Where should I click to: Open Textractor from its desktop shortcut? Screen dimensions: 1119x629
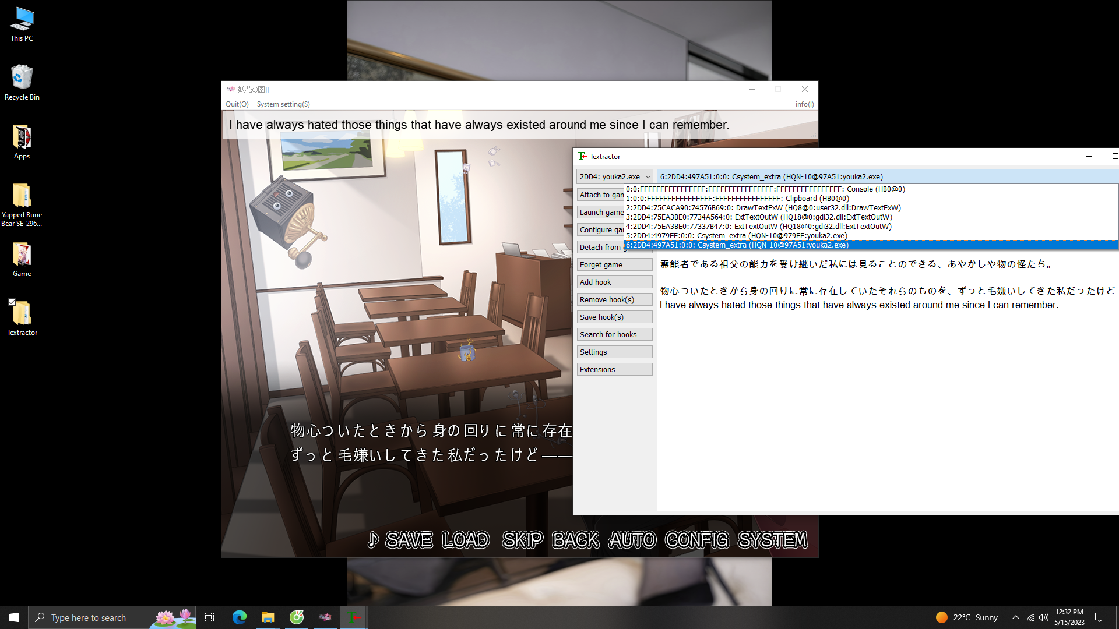(22, 314)
